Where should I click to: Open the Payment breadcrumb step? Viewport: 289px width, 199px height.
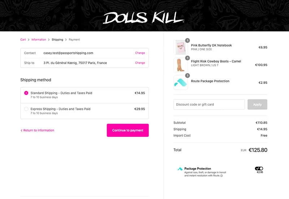74,39
